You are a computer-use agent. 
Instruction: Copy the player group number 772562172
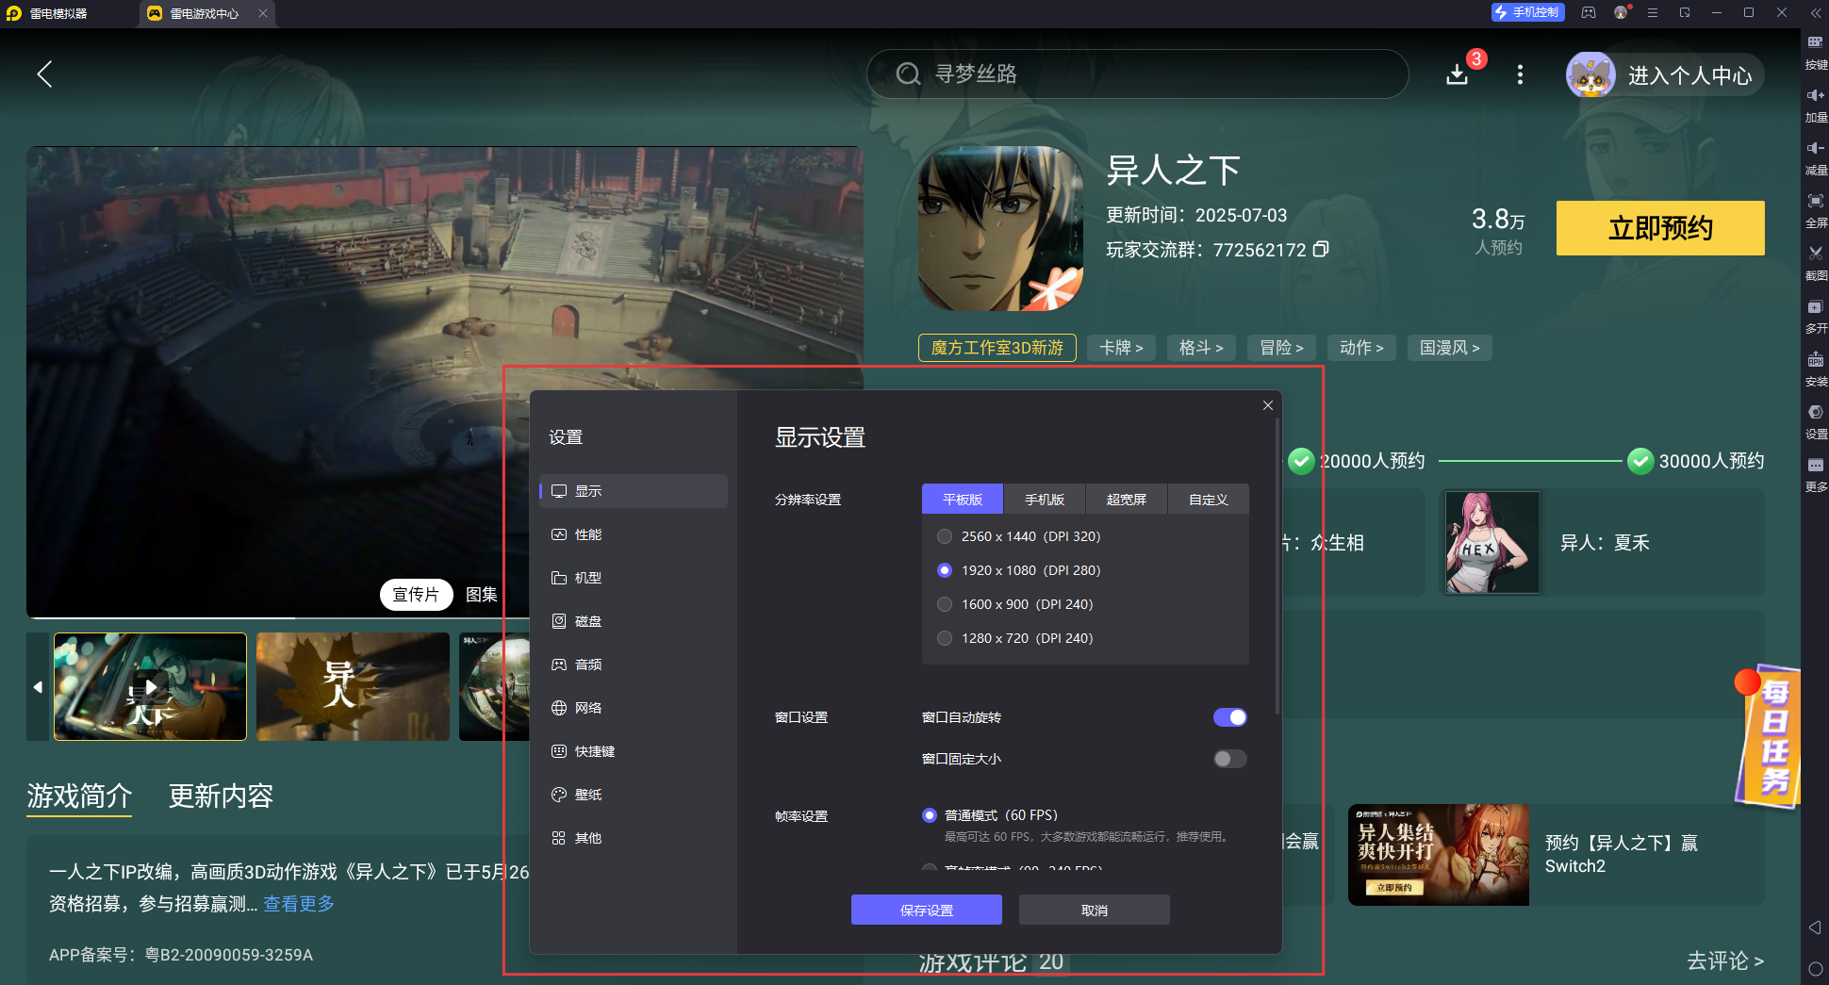point(1321,249)
